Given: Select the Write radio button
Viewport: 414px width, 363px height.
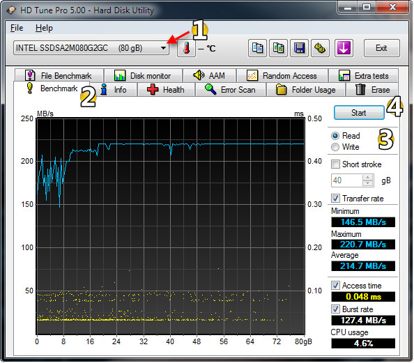Looking at the screenshot, I should [335, 147].
